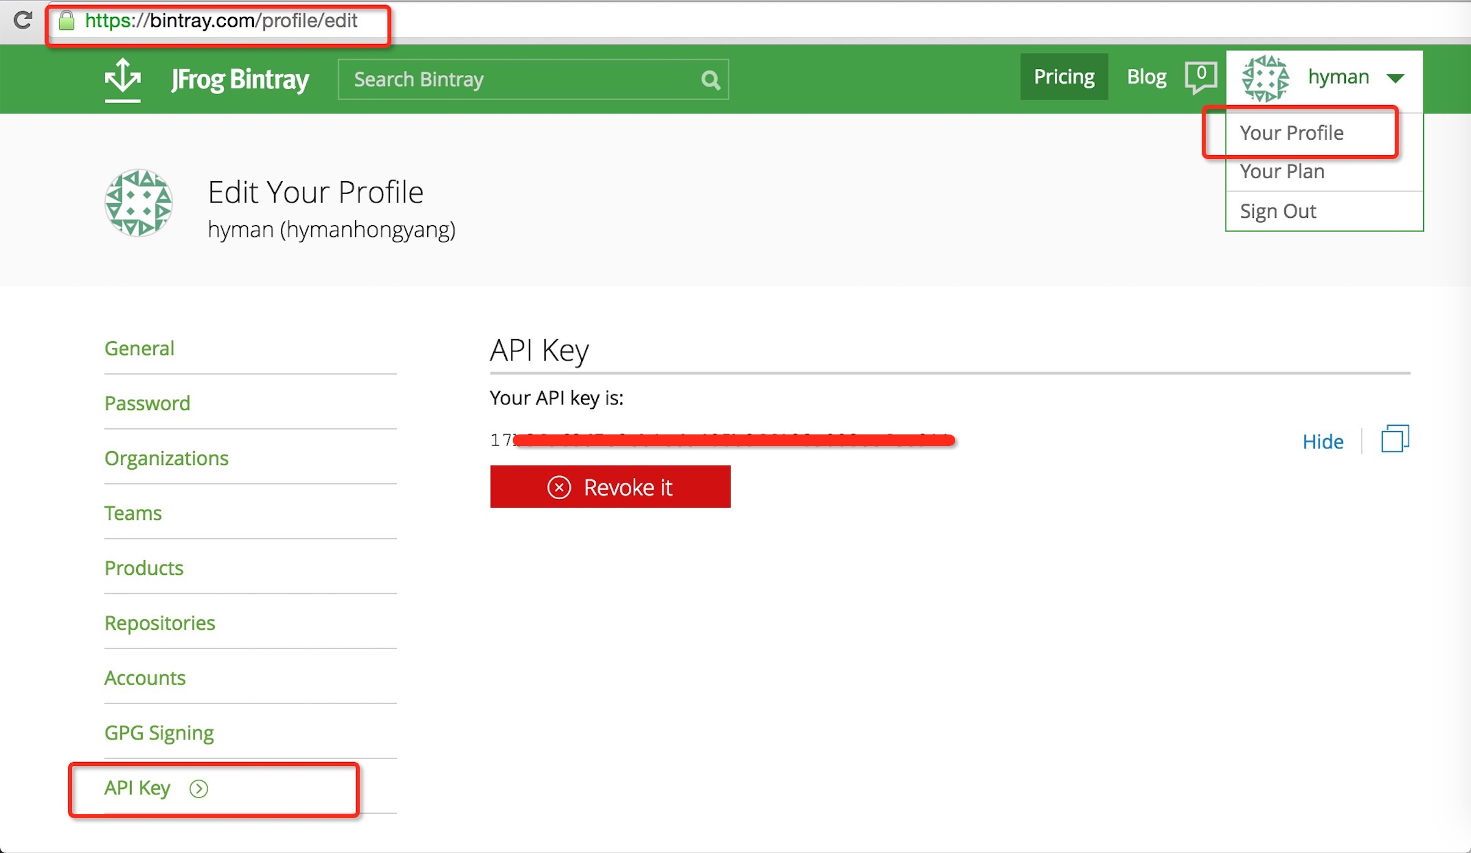Switch to the Repositories sidebar section
Viewport: 1471px width, 853px height.
160,622
